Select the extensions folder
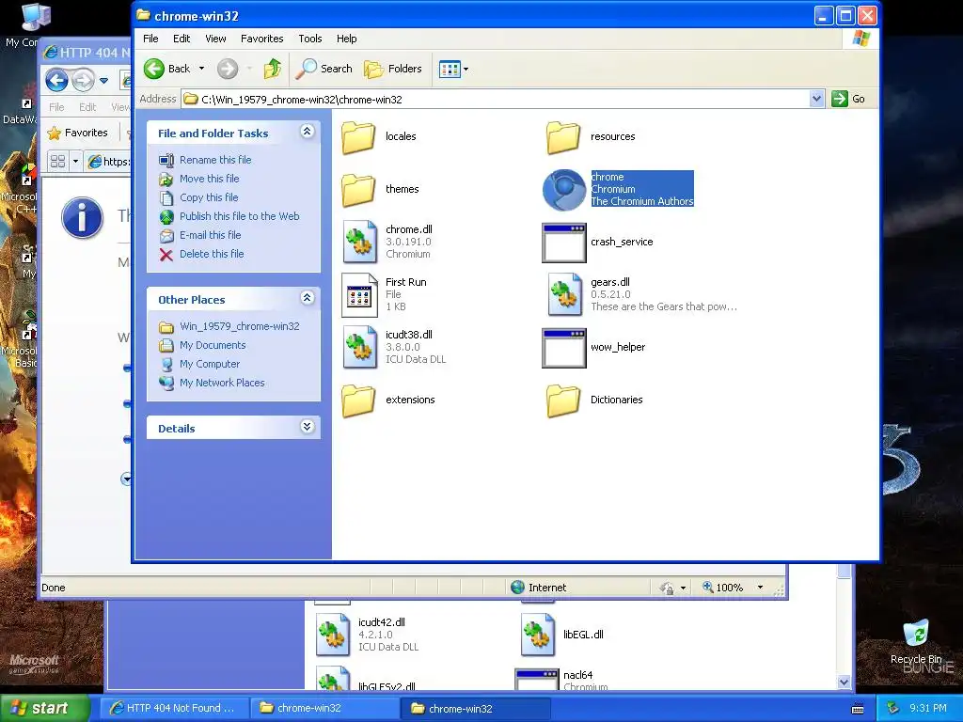 (358, 400)
